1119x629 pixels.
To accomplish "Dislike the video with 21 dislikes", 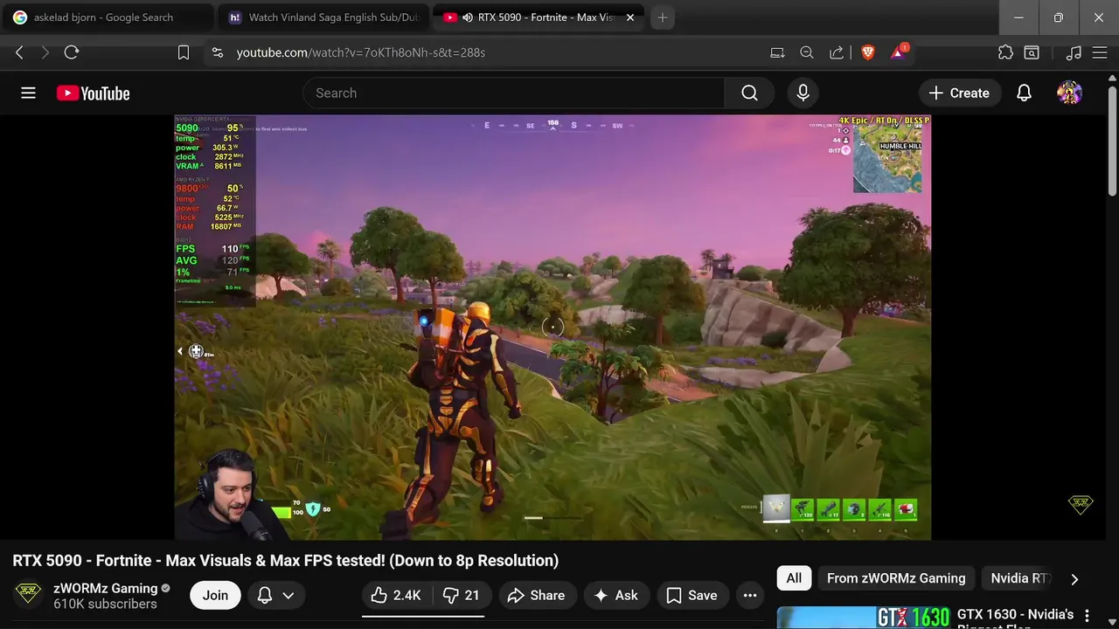I will pyautogui.click(x=462, y=595).
